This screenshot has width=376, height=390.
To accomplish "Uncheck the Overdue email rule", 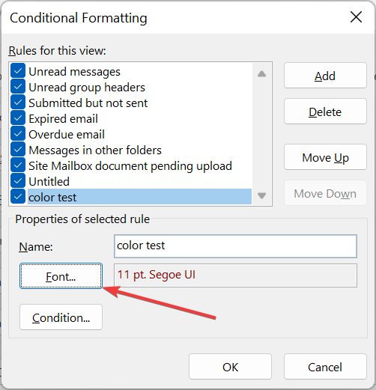I will pos(18,134).
